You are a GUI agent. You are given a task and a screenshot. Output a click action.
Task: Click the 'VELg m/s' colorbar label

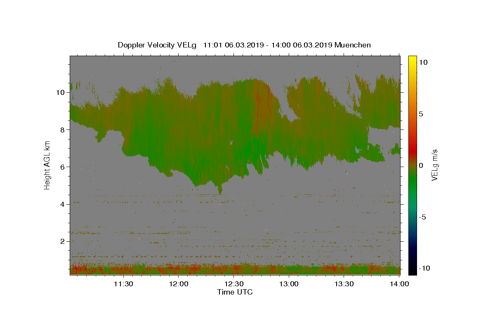[434, 165]
